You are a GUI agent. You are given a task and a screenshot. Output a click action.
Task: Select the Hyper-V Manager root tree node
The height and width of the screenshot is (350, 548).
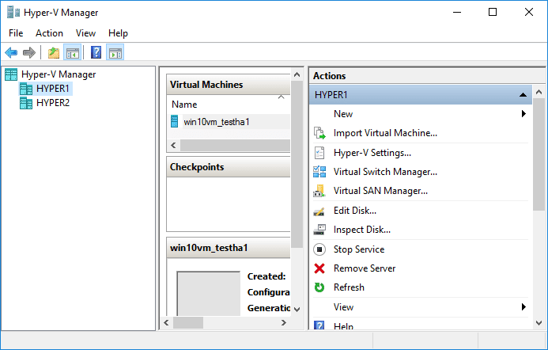[x=59, y=74]
